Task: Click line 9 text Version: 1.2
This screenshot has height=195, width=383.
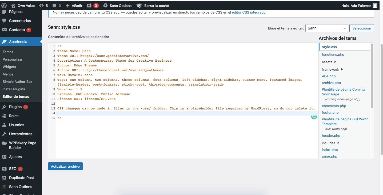Action: (70, 89)
